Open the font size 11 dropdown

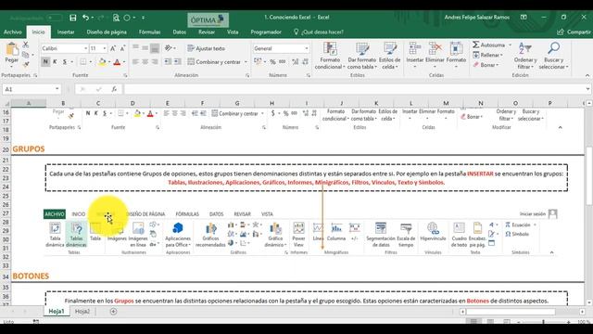pos(105,48)
